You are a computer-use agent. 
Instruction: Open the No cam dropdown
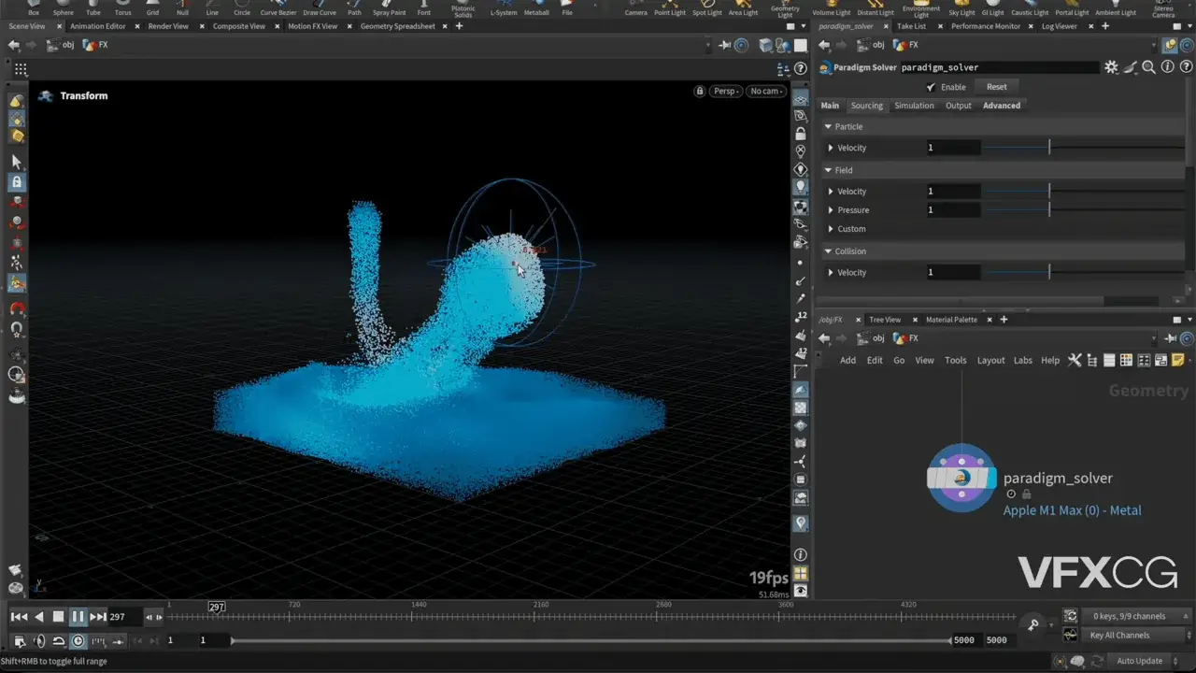[x=766, y=92]
